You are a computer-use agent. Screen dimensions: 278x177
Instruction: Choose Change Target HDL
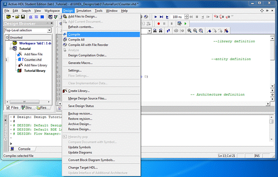[101, 168]
